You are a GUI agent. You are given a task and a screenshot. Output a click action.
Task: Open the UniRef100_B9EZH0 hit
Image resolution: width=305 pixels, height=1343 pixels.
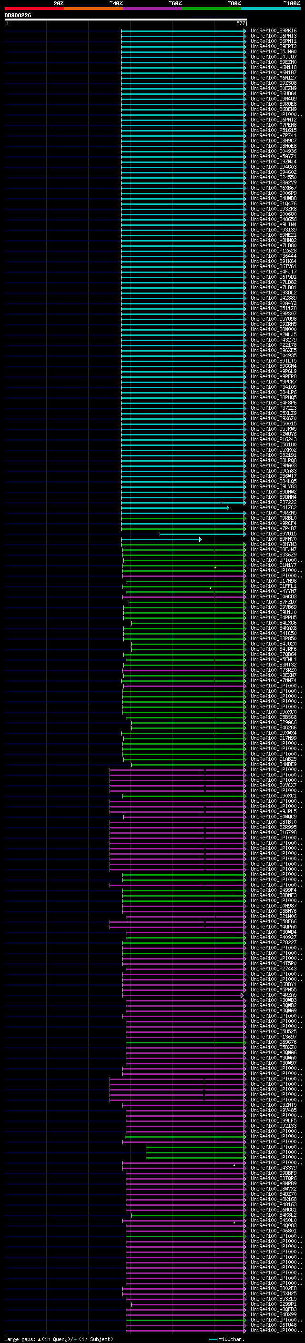(274, 62)
